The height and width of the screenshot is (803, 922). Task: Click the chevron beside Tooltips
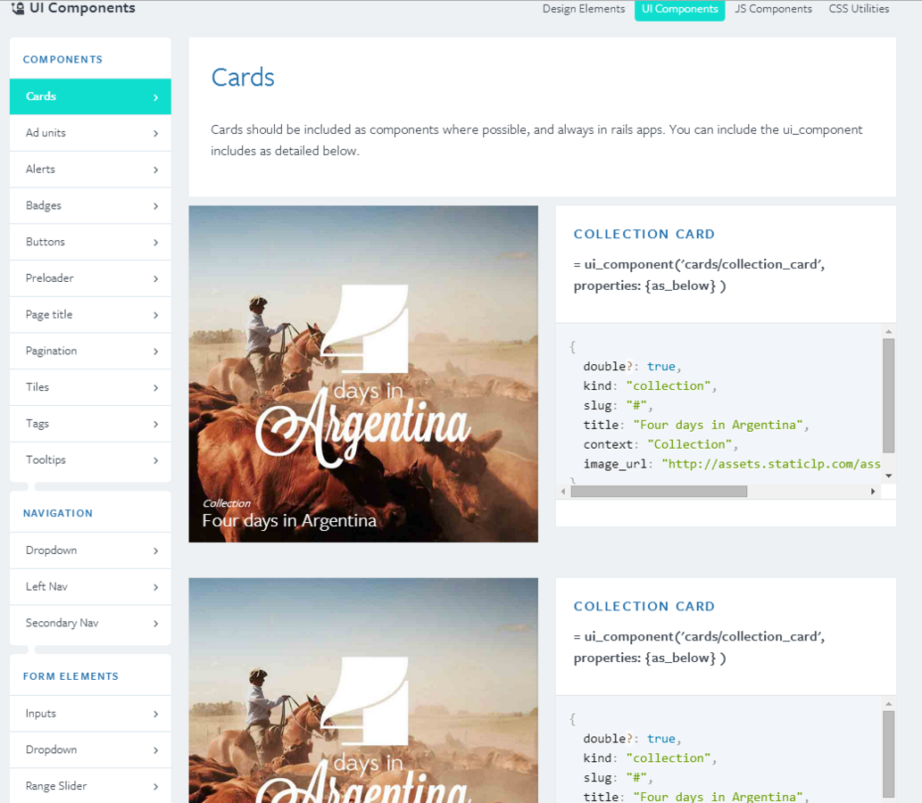click(x=156, y=461)
